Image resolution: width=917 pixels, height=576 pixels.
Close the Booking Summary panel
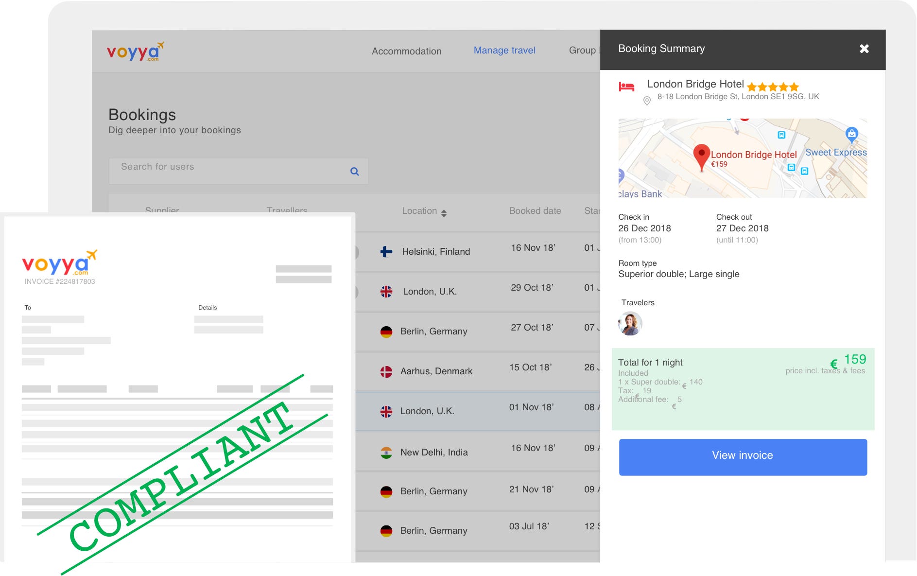tap(864, 49)
